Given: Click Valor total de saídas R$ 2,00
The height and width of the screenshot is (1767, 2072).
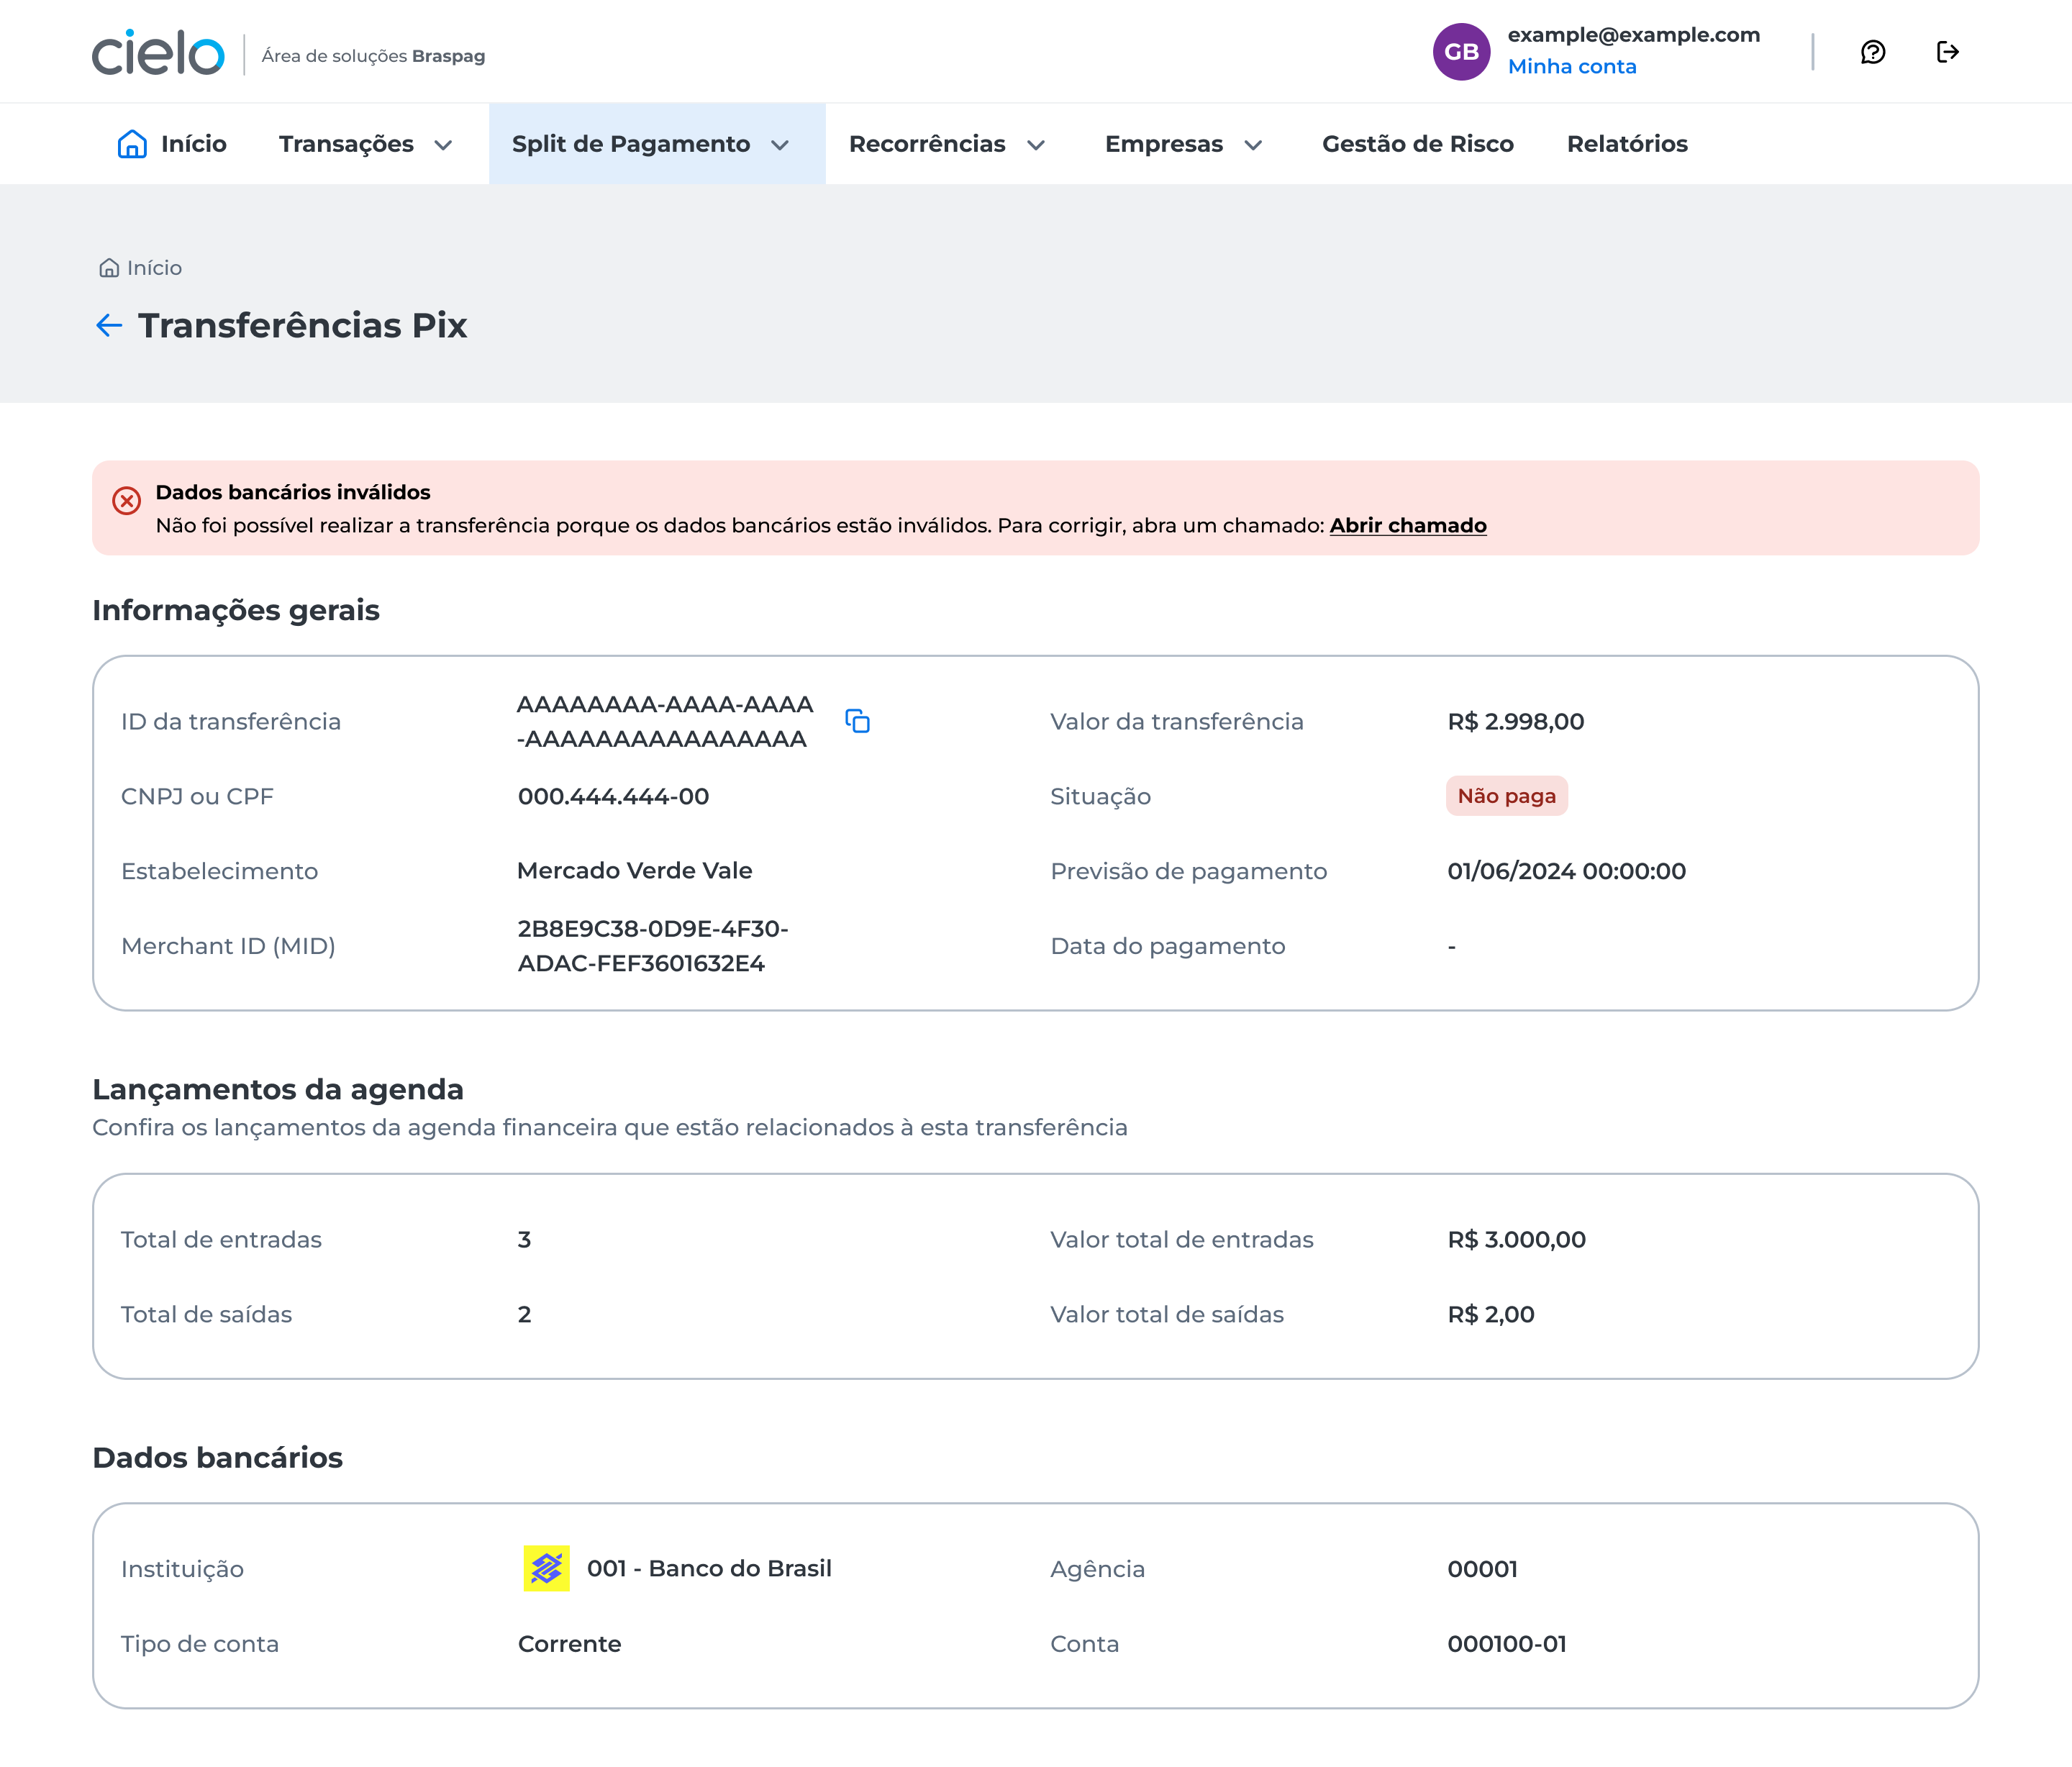Looking at the screenshot, I should click(1491, 1314).
